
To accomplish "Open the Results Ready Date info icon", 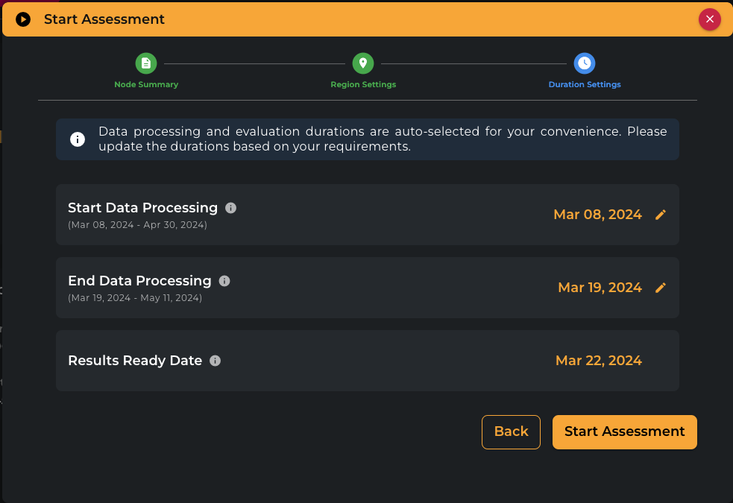I will (x=216, y=361).
